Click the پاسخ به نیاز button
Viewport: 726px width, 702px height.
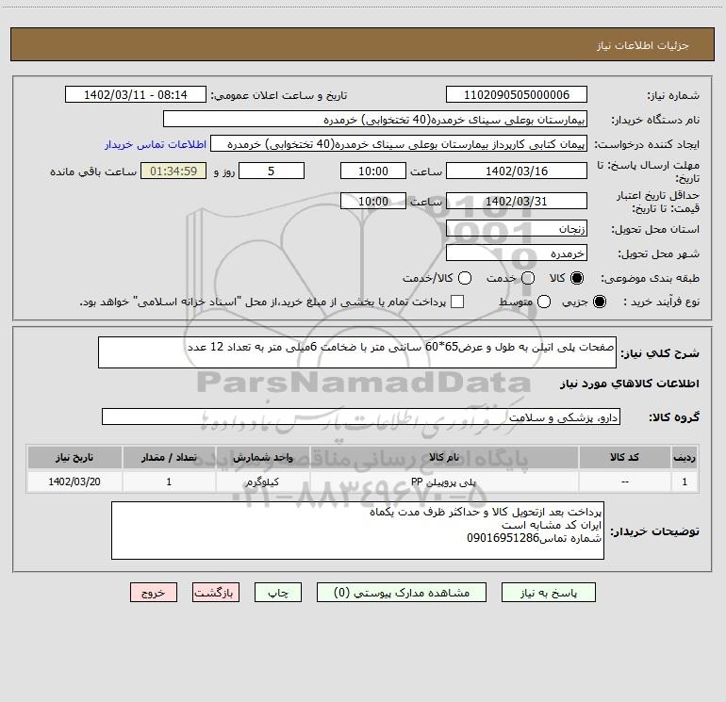pos(548,593)
